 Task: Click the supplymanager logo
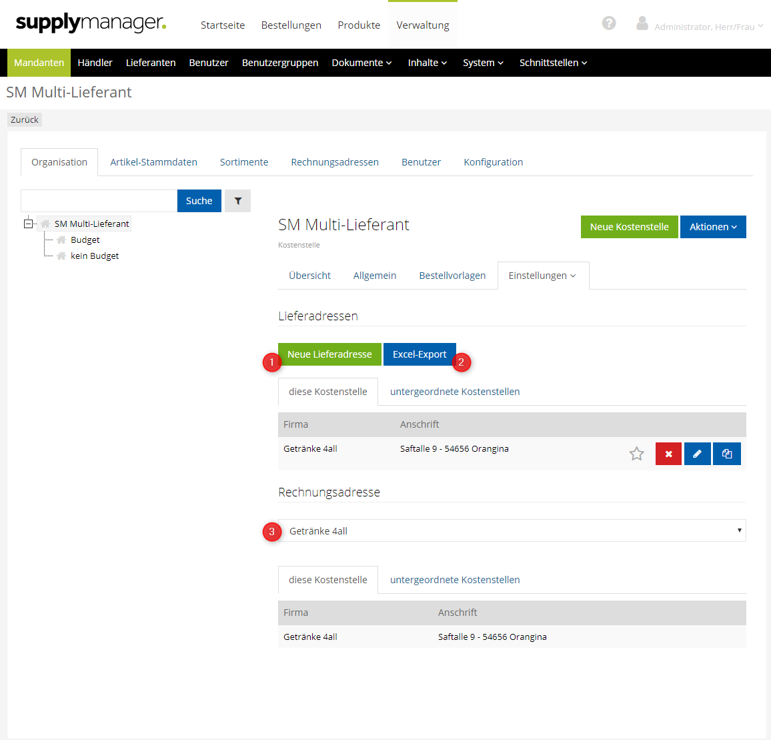coord(91,23)
